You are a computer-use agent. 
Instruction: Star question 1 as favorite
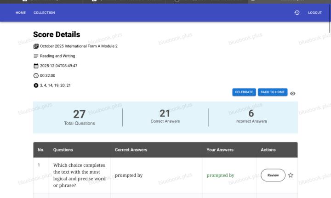click(291, 175)
